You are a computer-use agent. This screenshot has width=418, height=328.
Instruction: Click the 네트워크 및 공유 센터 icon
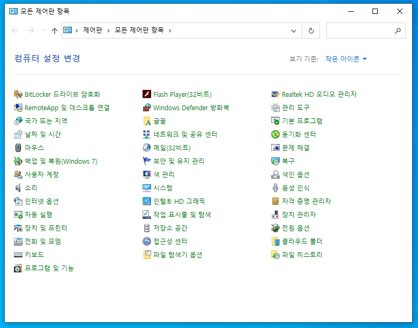[147, 134]
